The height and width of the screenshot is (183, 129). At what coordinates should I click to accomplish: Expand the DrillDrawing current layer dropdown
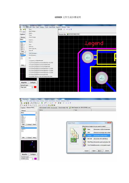[33, 159]
